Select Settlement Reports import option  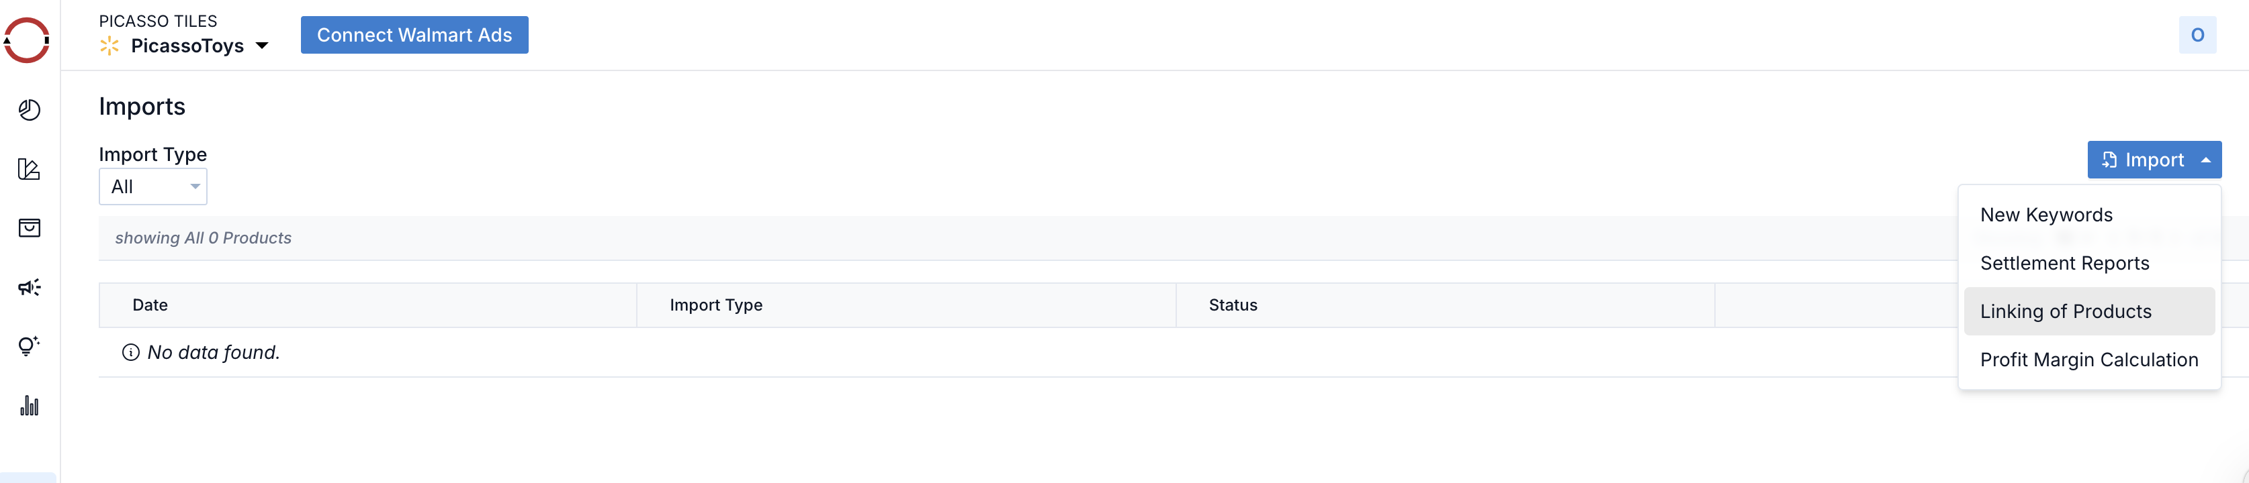(x=2064, y=263)
